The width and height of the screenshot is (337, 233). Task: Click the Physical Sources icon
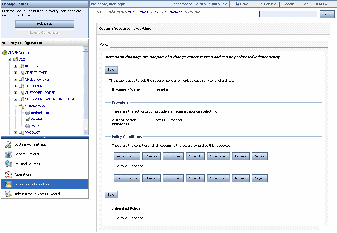pyautogui.click(x=8, y=164)
